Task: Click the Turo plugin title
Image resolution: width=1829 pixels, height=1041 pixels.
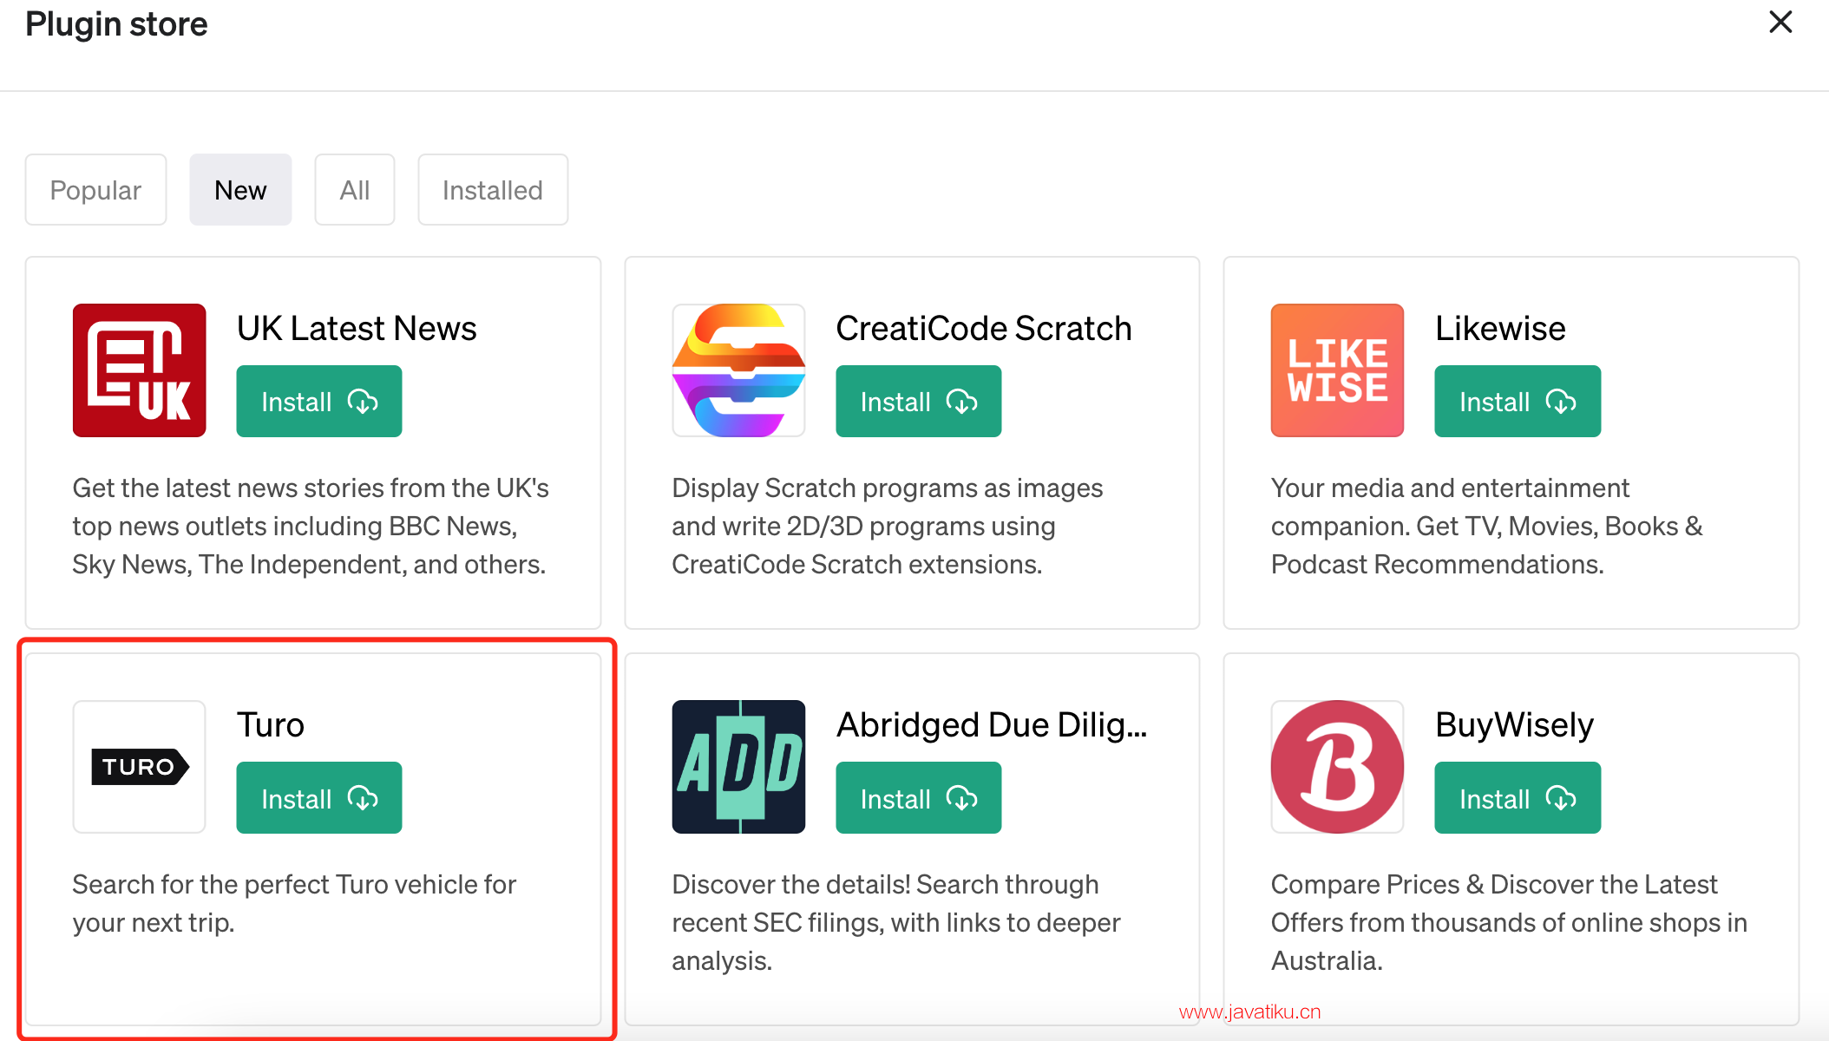Action: [x=271, y=725]
